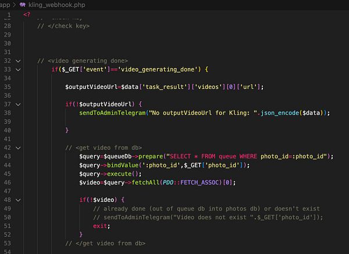349x254 pixels.
Task: Click line number 43 in the gutter
Action: pyautogui.click(x=8, y=156)
